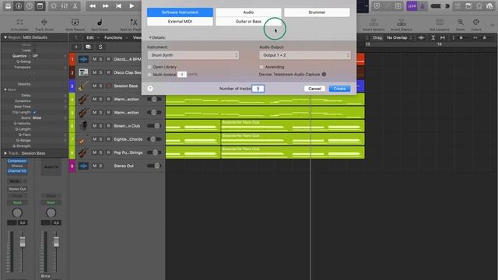Open the Note Pads button

pos(468,6)
